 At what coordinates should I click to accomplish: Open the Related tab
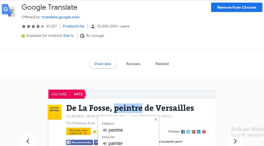click(x=162, y=64)
